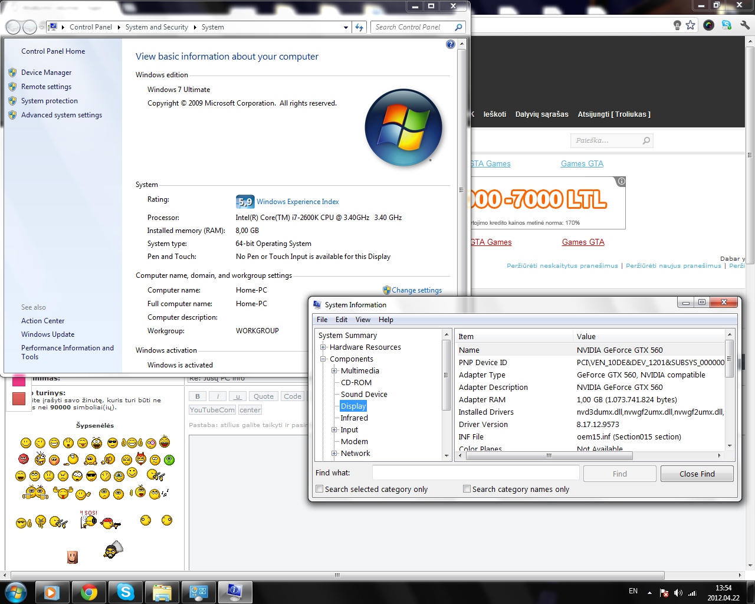
Task: Open the Help menu in System Information
Action: (386, 320)
